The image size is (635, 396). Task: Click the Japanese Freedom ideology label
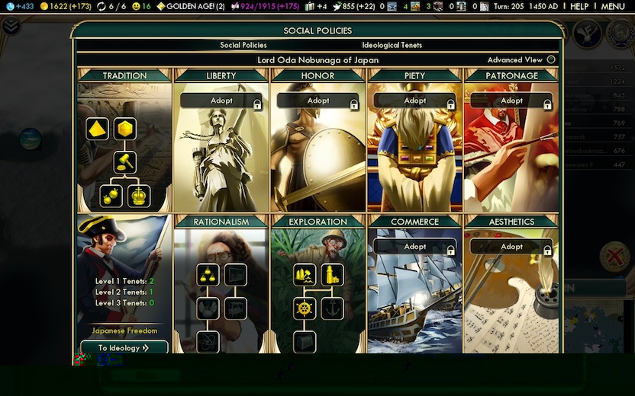tap(124, 331)
